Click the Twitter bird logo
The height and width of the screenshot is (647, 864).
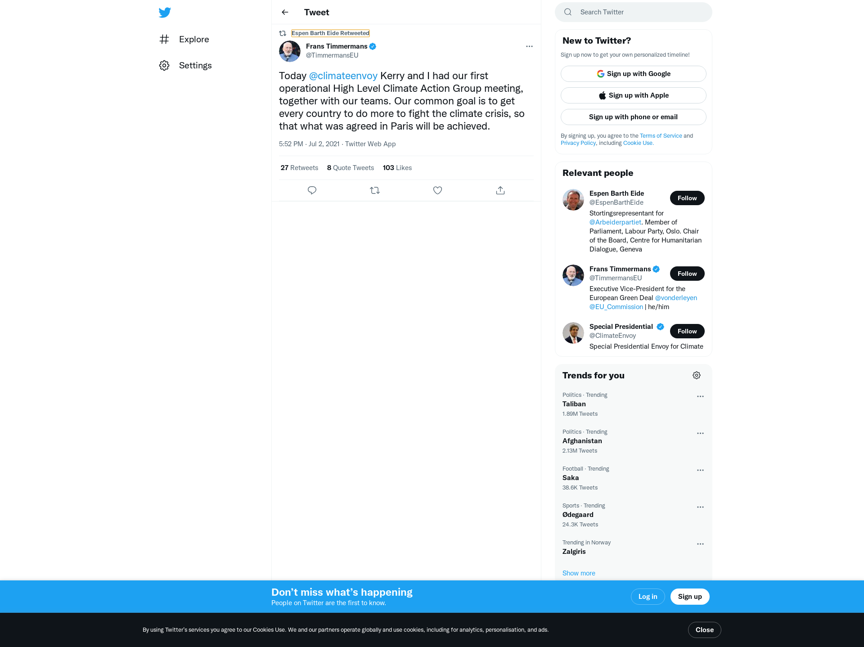coord(165,12)
